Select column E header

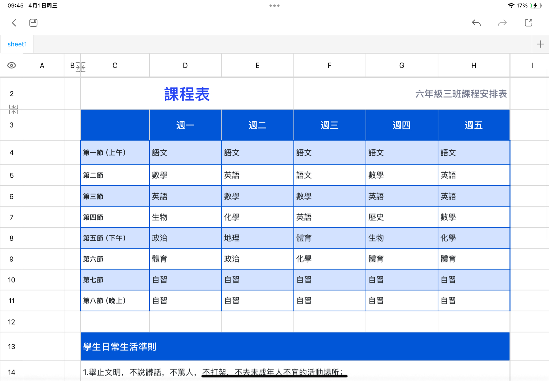(x=257, y=66)
